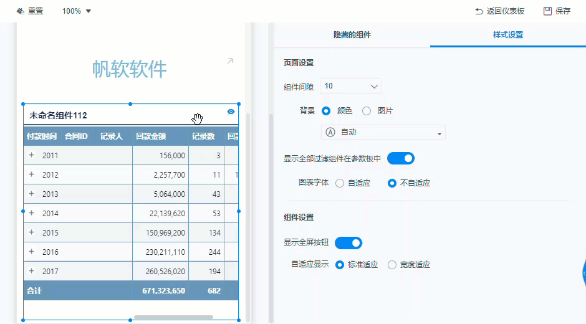
Task: Expand the 2013 row
Action: pos(32,194)
